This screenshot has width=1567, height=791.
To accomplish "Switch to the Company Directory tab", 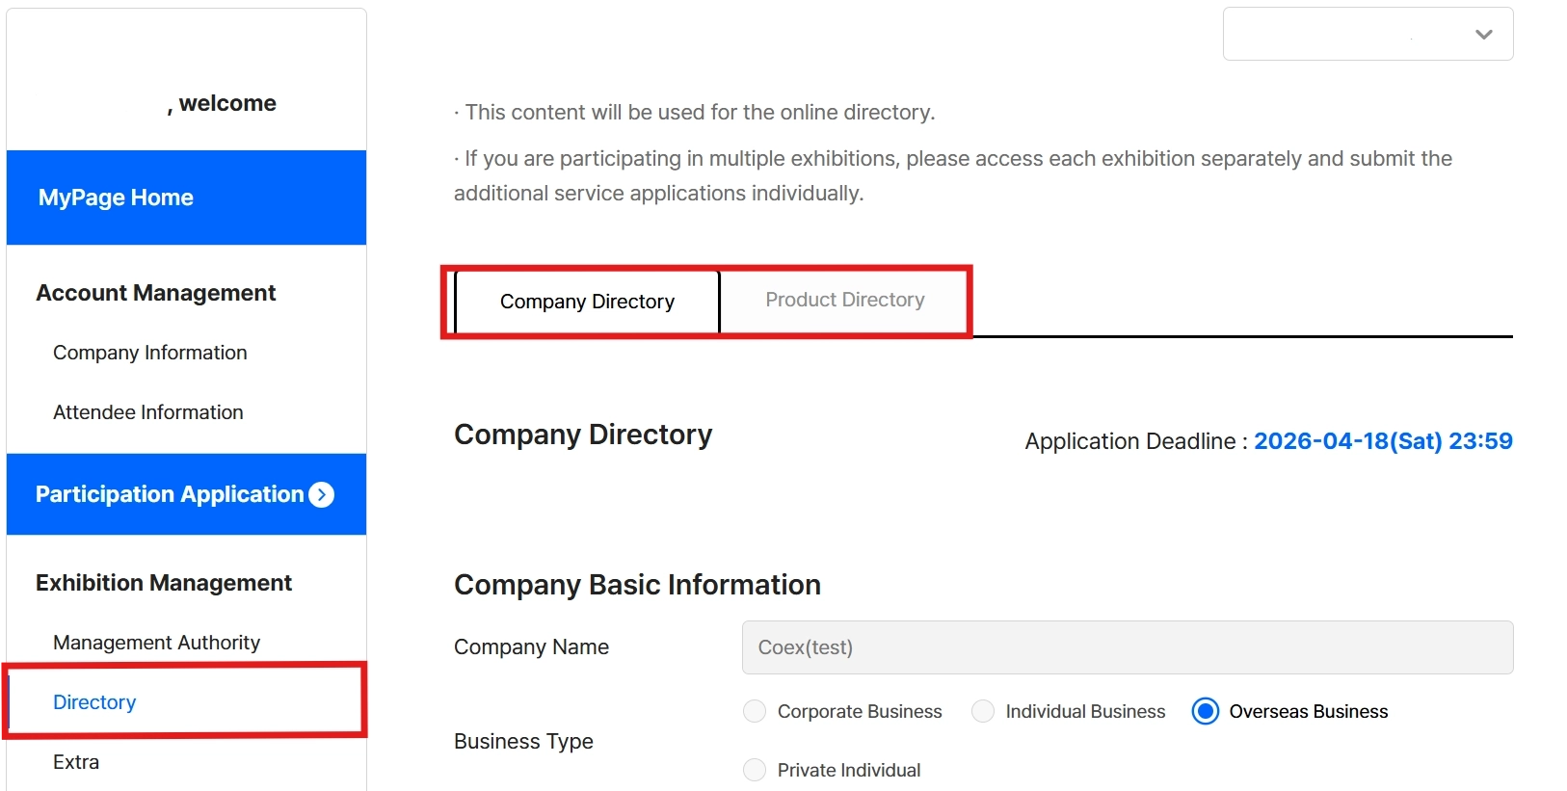I will [x=587, y=302].
